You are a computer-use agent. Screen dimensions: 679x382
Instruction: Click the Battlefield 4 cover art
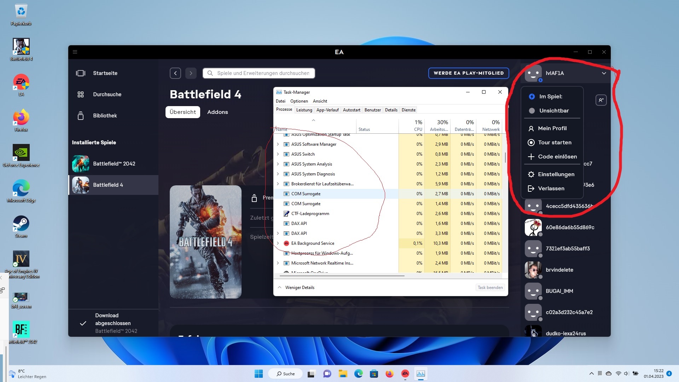pos(205,242)
